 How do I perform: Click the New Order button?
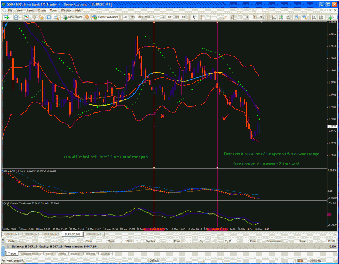(x=73, y=17)
